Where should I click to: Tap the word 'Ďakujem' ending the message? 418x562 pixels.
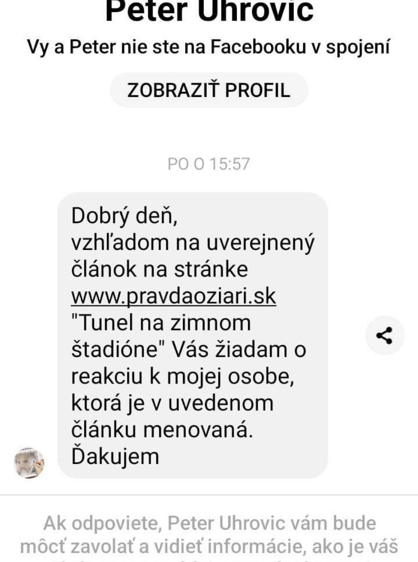[115, 457]
